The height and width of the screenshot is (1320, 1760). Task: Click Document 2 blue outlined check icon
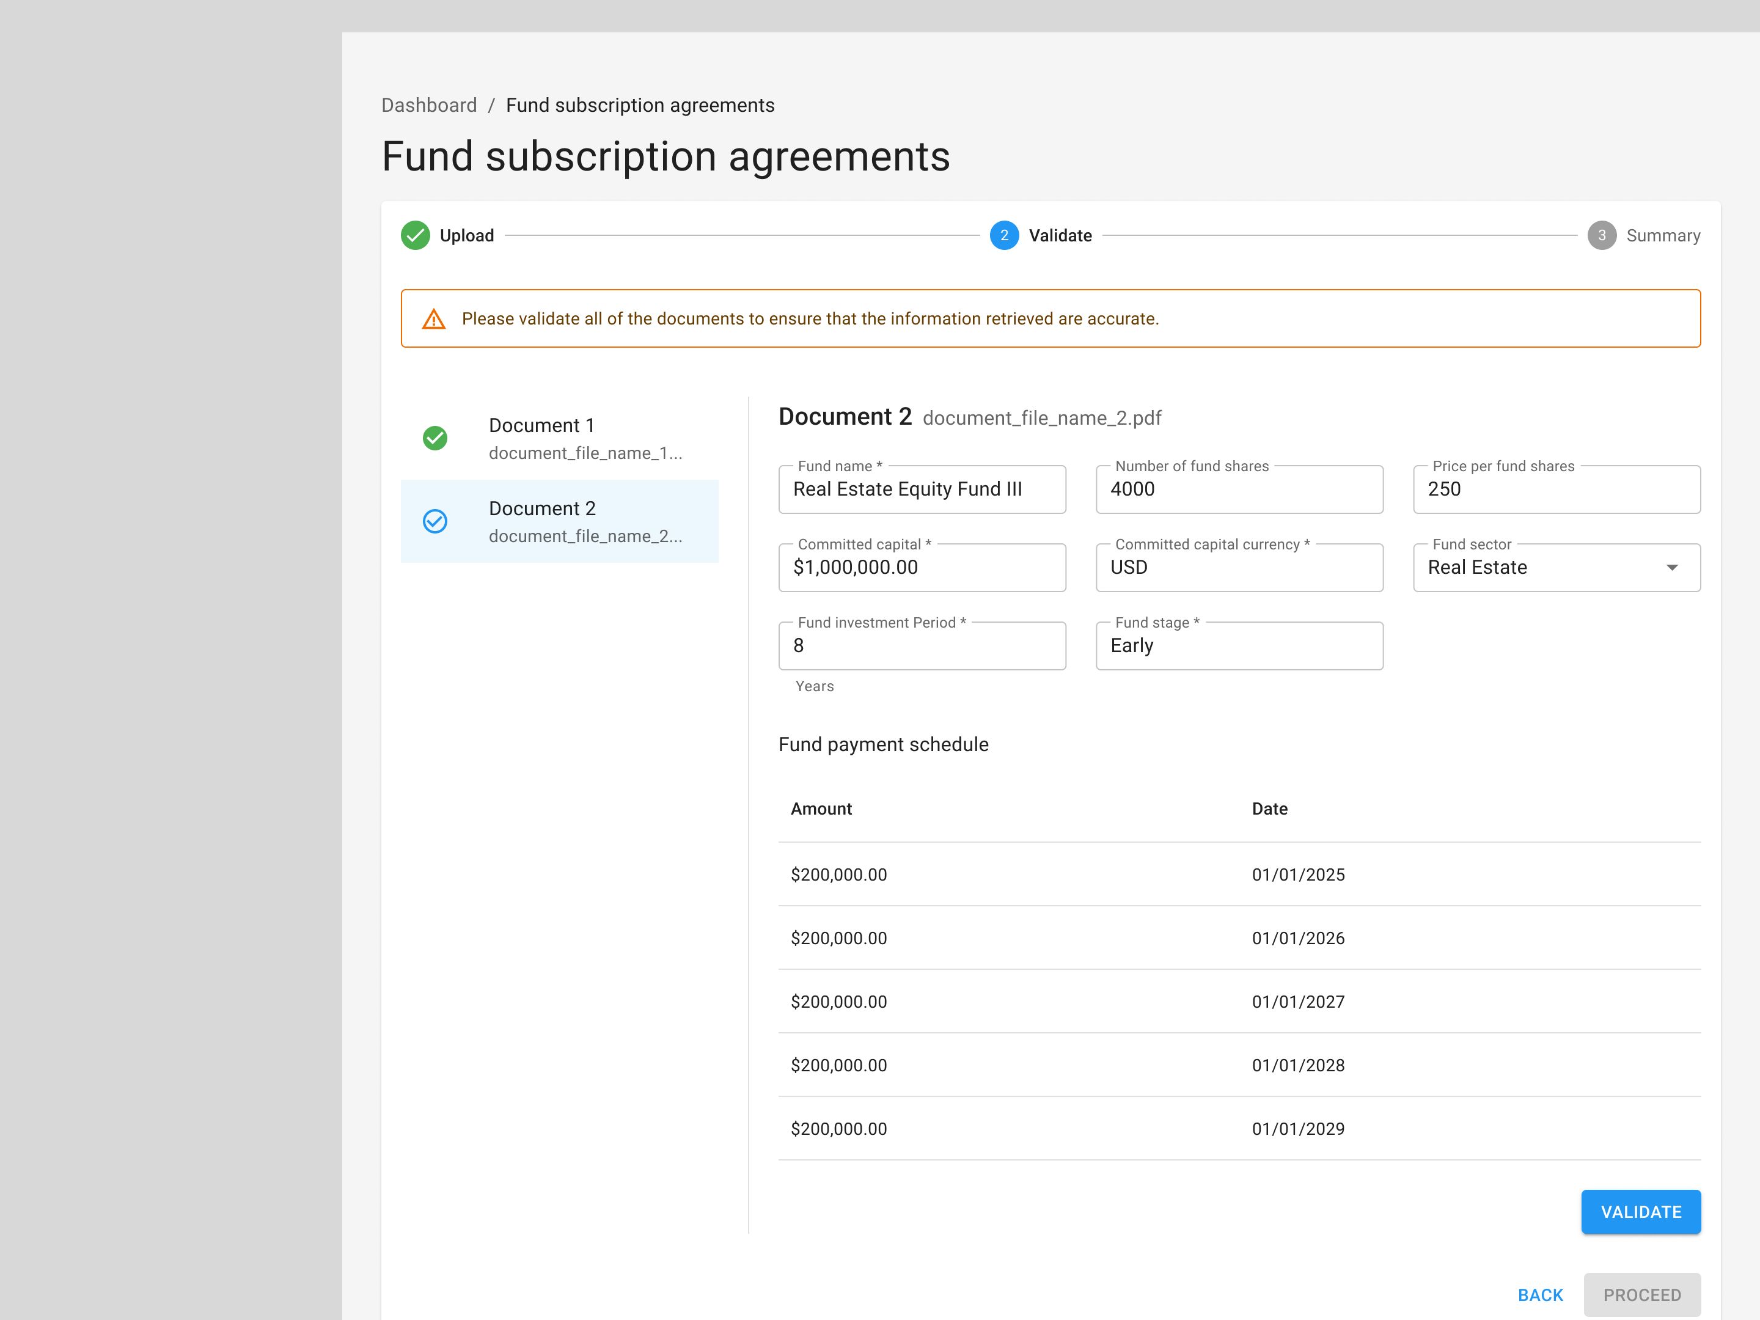coord(435,521)
